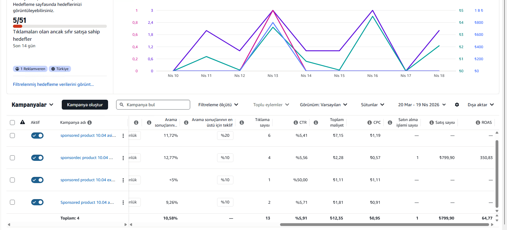Viewport: 507px width, 230px height.
Task: Click the 'Nis 13' chart axis label
Action: point(273,76)
